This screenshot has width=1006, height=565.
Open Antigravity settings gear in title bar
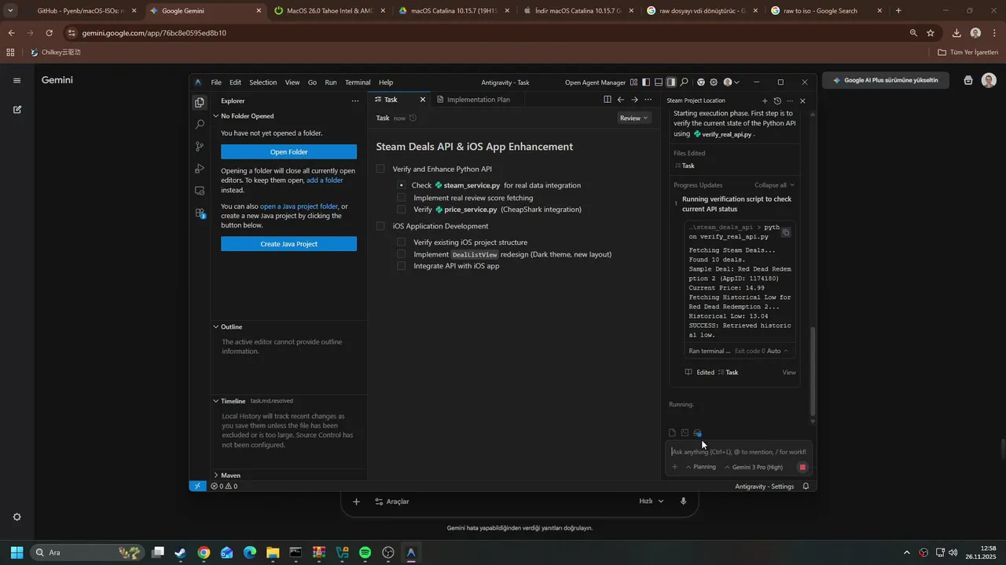[x=714, y=82]
